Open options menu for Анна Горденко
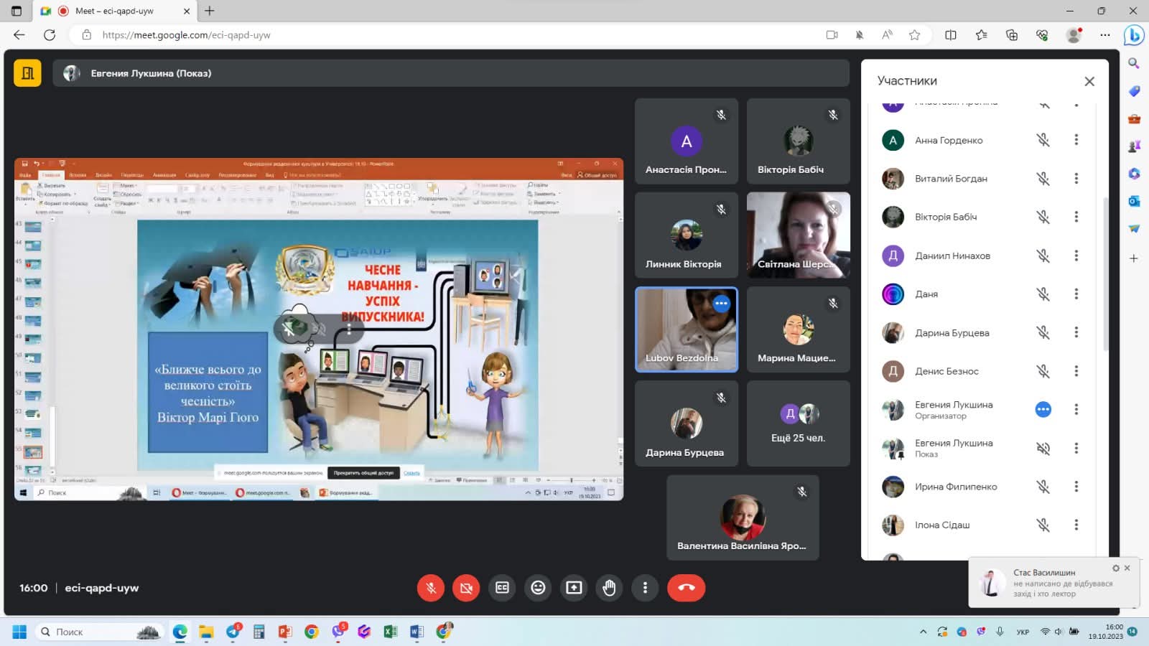Screen dimensions: 1149x646 1076,140
